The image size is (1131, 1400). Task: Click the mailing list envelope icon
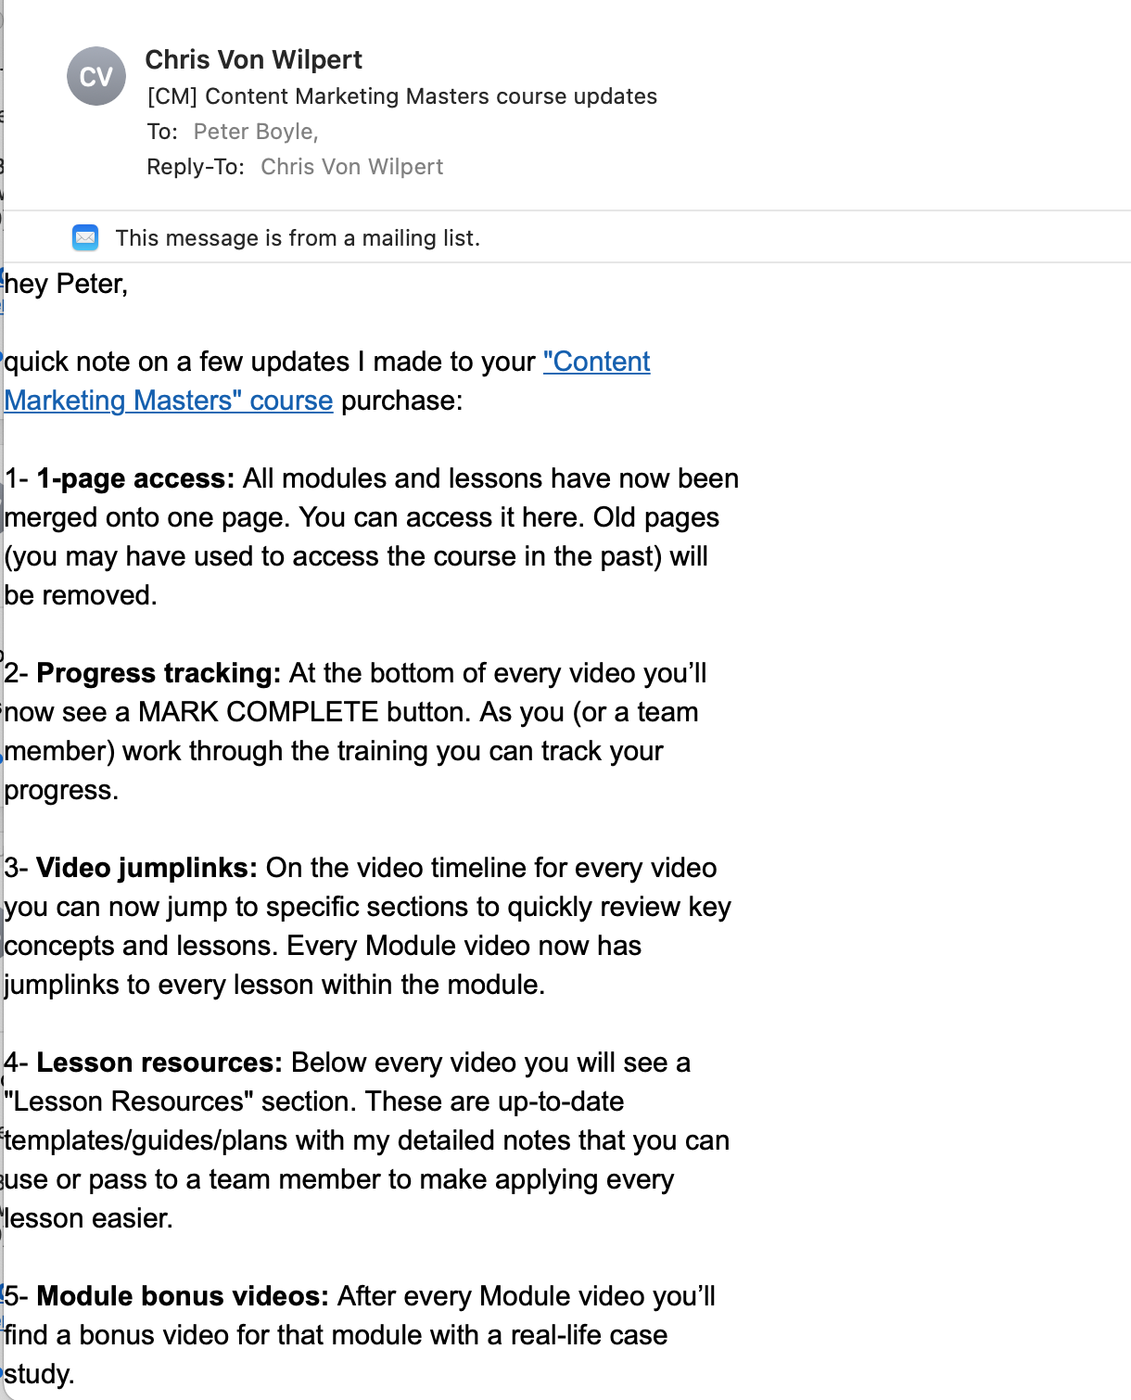[x=85, y=237]
